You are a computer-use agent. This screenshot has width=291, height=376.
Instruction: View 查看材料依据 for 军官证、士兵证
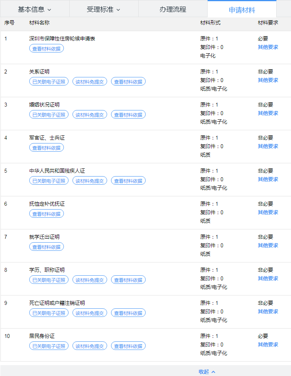(46, 148)
